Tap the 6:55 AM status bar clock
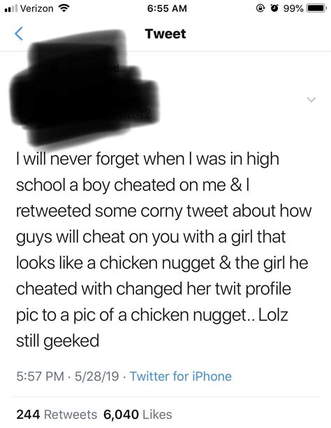The image size is (331, 428). (x=167, y=8)
